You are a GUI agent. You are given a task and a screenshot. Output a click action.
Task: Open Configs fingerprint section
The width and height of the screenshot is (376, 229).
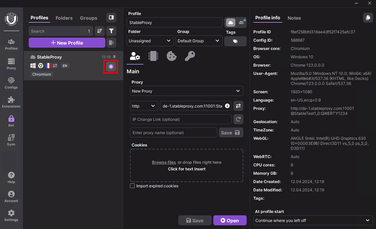(x=11, y=83)
